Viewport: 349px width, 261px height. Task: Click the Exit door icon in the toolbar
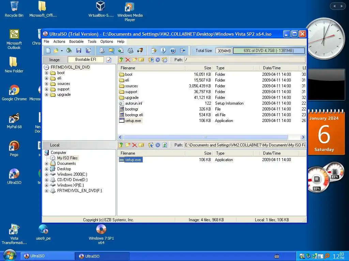[183, 51]
